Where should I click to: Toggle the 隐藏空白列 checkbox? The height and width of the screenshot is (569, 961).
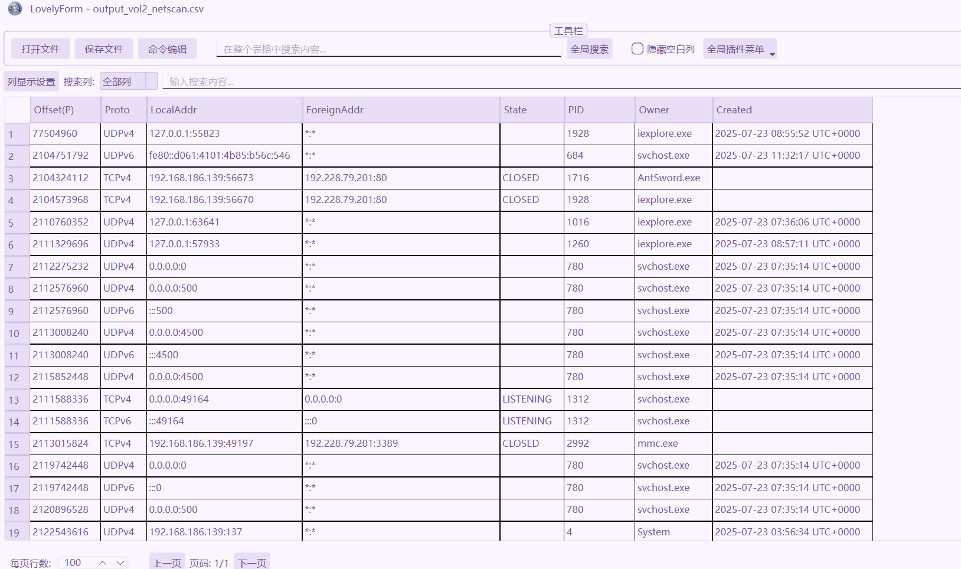(x=638, y=49)
